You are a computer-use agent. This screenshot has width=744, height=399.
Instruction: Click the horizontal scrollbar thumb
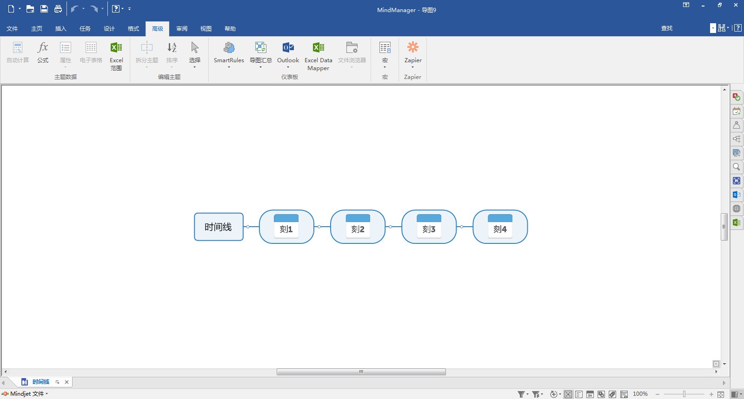click(x=361, y=372)
